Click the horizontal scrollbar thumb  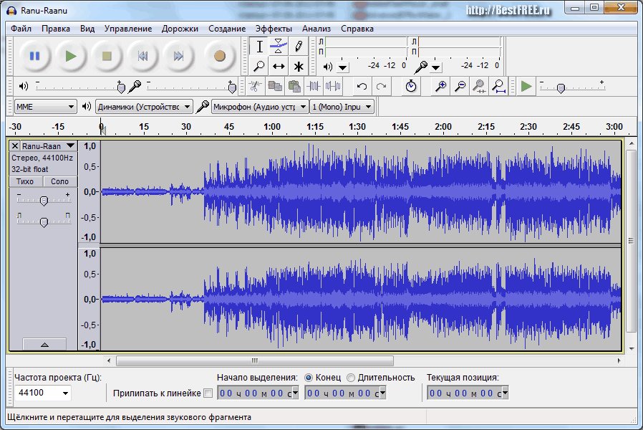pyautogui.click(x=255, y=360)
